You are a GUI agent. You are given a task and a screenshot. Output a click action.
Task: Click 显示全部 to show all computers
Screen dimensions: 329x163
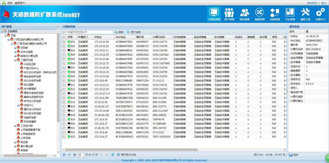point(134,32)
